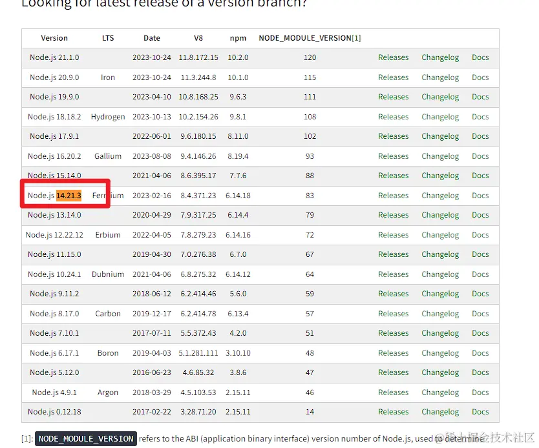Click the module version 120 cell
The image size is (539, 448).
[310, 57]
